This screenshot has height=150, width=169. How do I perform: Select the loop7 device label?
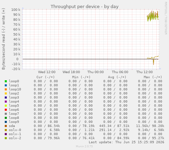(14, 114)
